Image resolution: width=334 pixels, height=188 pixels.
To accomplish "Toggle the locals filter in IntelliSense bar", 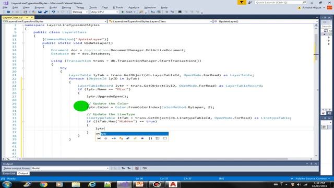I will point(99,138).
